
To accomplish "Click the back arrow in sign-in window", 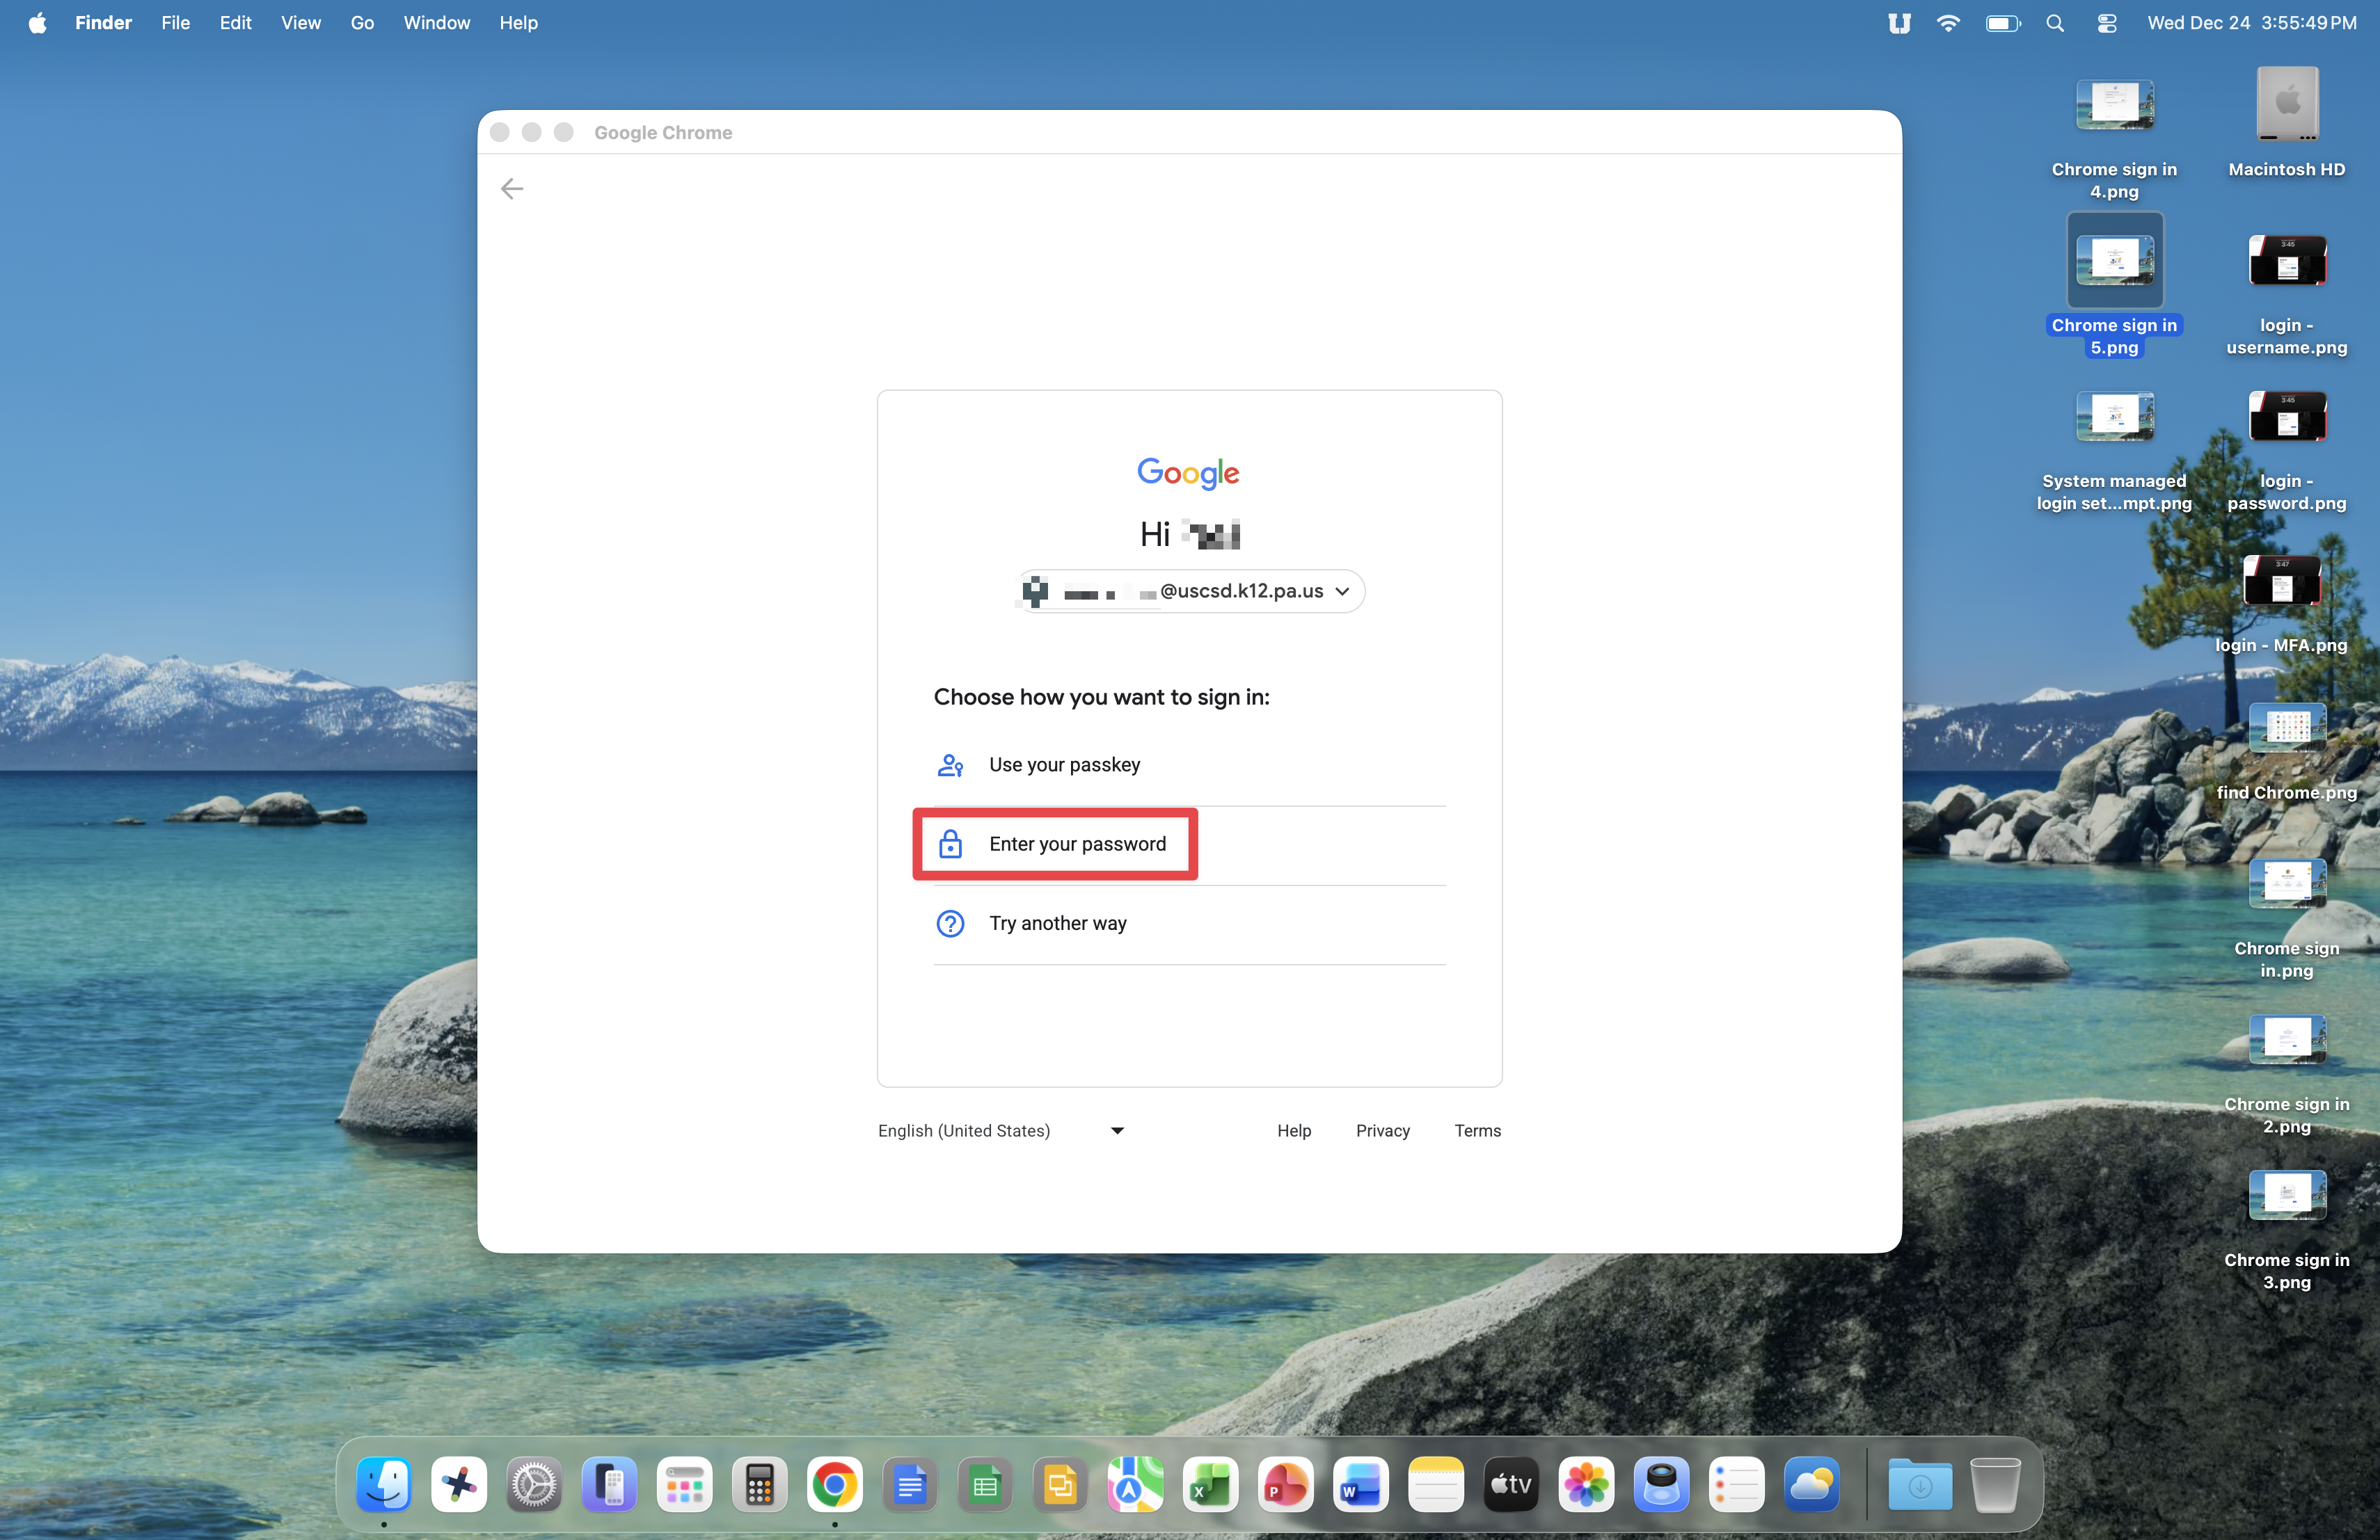I will pos(511,189).
